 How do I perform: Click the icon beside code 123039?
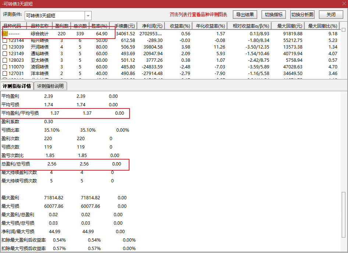pyautogui.click(x=5, y=47)
